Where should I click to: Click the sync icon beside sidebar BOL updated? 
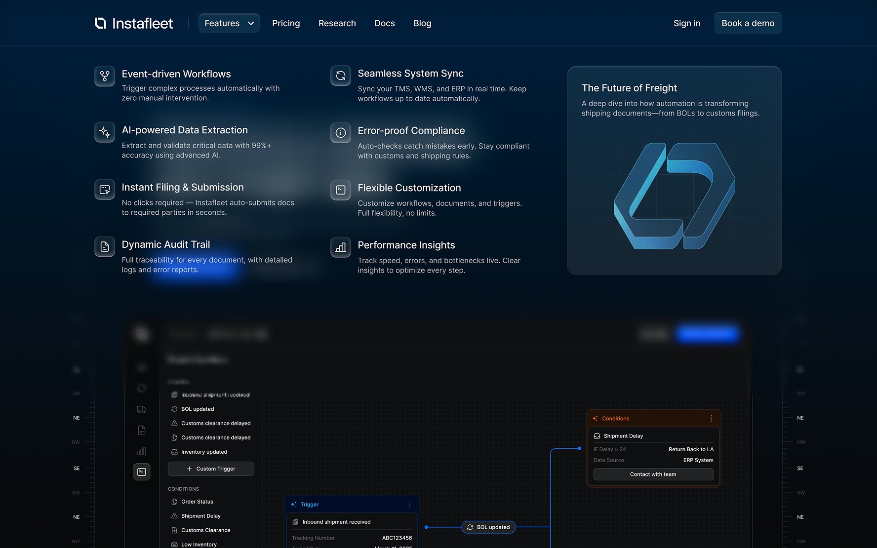(174, 409)
